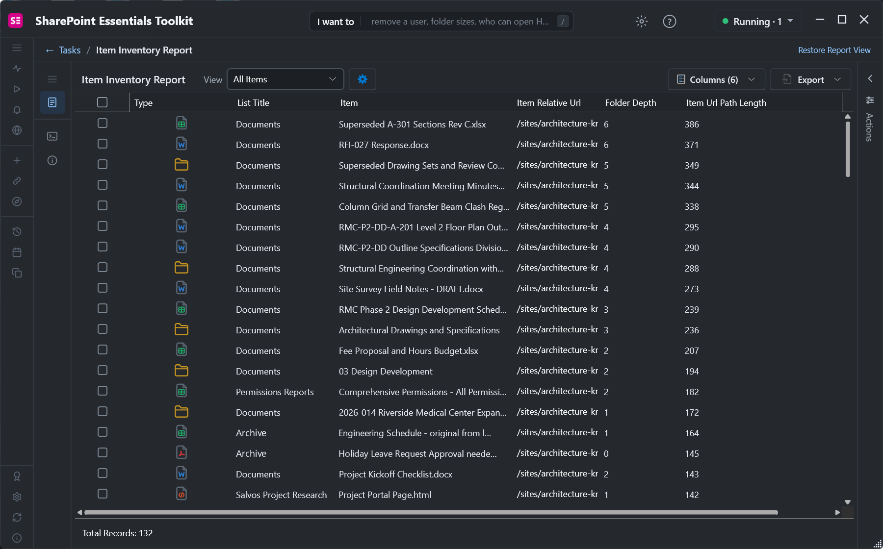
Task: Select checkbox for Site Survey Field Notes row
Action: 102,288
